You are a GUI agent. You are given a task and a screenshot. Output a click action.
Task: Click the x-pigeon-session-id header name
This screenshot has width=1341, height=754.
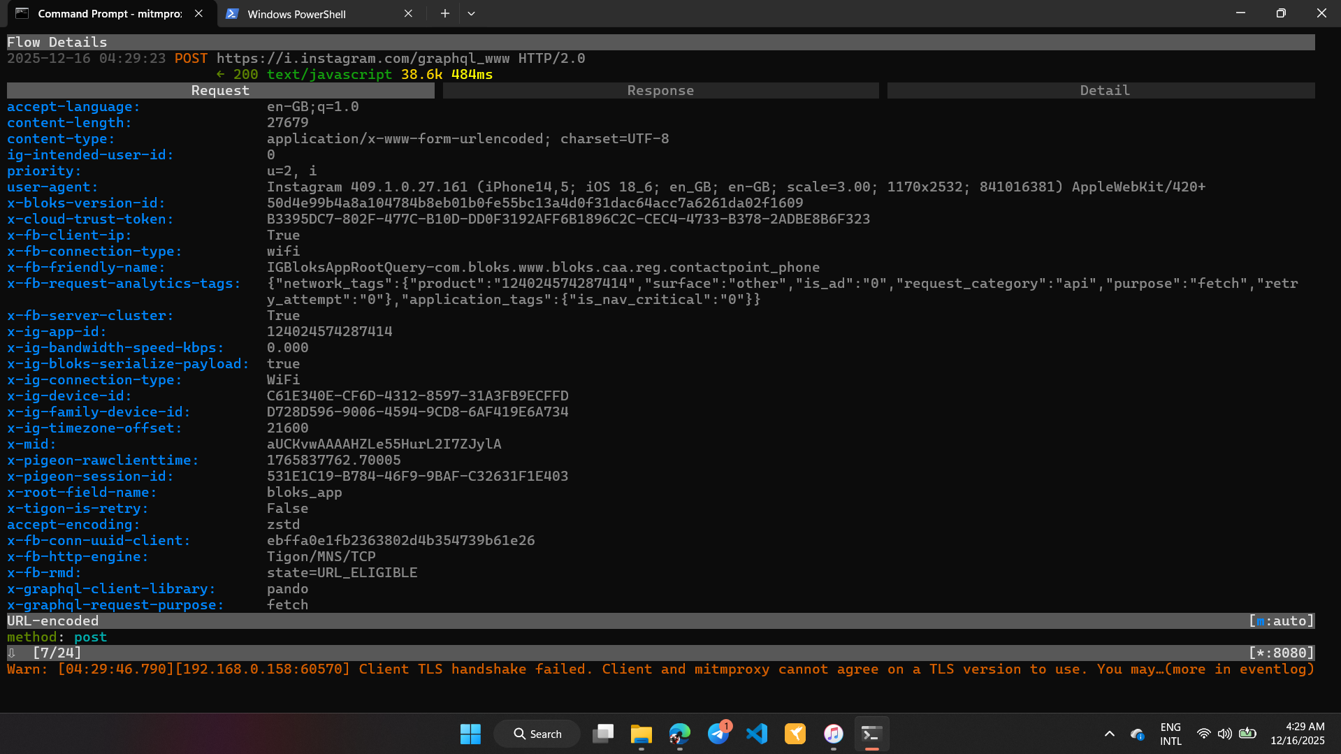pos(90,477)
